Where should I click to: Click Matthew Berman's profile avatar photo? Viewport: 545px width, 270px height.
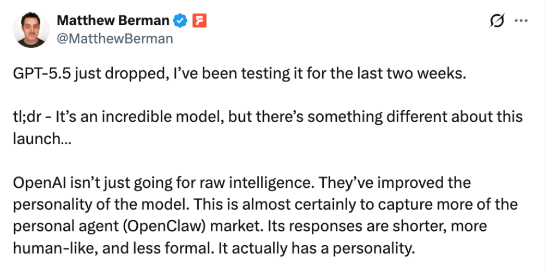(31, 29)
